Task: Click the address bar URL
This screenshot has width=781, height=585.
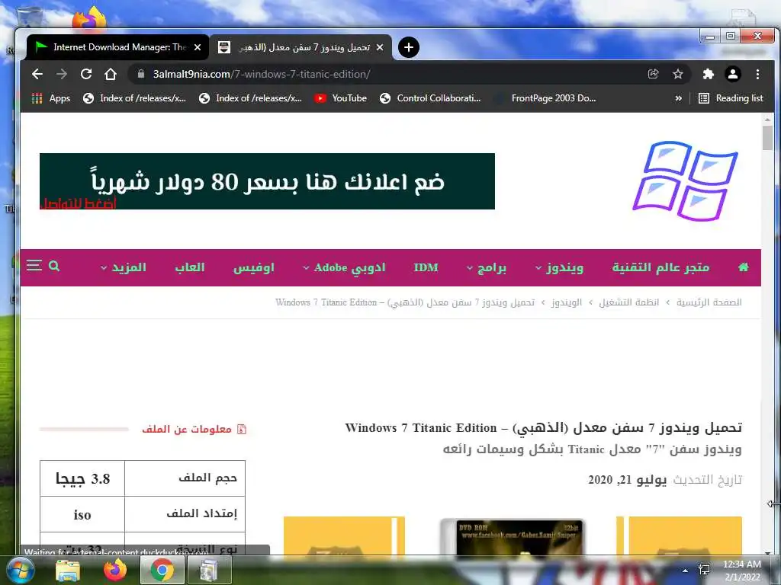Action: click(262, 74)
